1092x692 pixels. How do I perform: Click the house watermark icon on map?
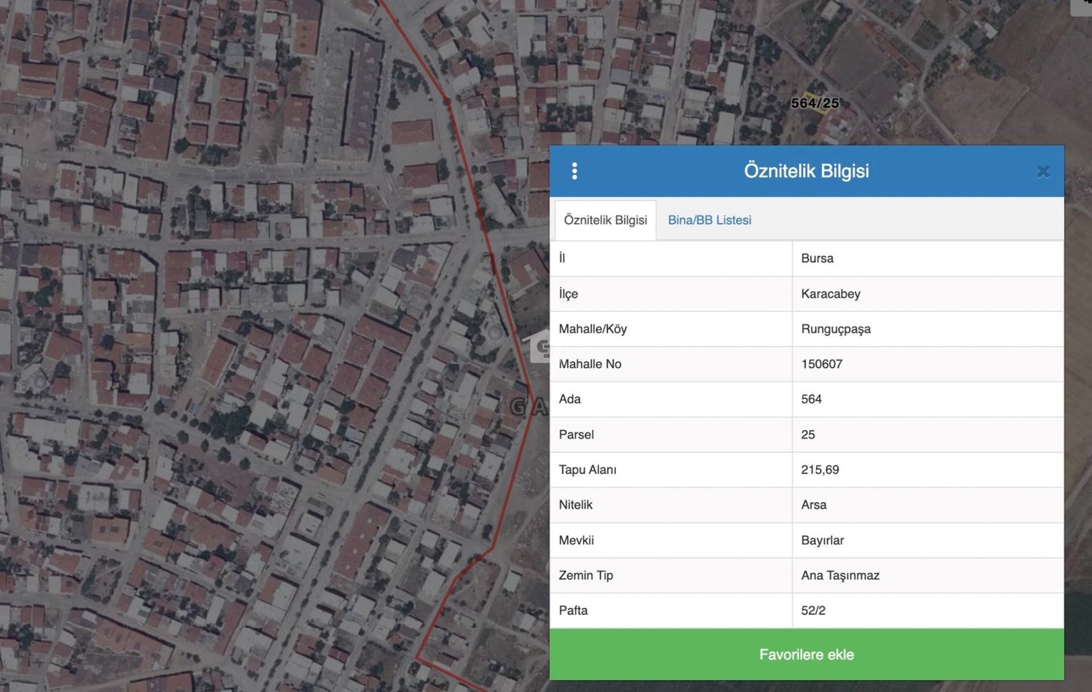click(540, 347)
